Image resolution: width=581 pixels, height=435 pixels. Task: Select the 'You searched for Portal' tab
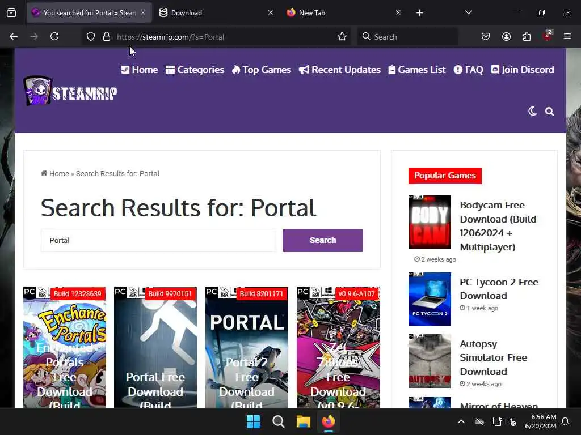[89, 13]
